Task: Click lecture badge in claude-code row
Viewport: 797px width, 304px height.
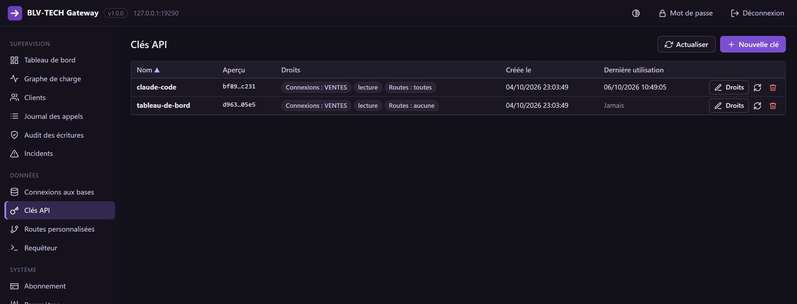Action: click(x=368, y=88)
